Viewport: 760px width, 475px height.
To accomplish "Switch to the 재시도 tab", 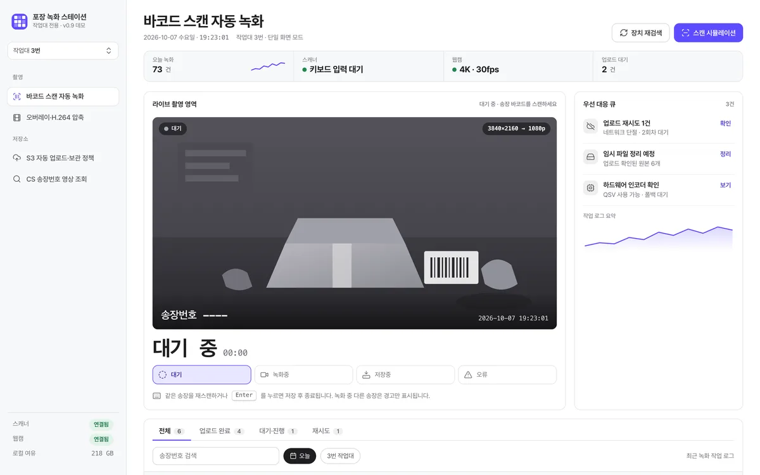I will (x=327, y=431).
